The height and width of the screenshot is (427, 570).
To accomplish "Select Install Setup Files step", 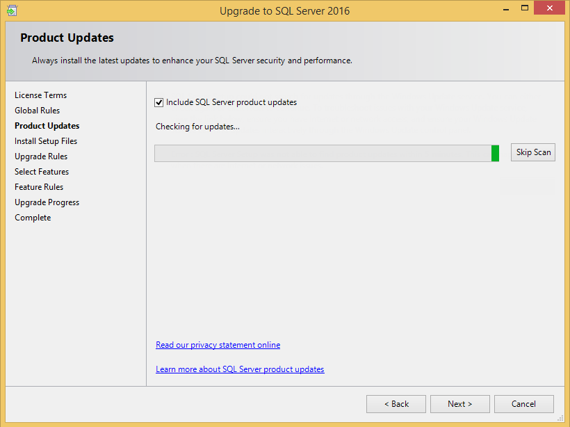I will pos(46,141).
